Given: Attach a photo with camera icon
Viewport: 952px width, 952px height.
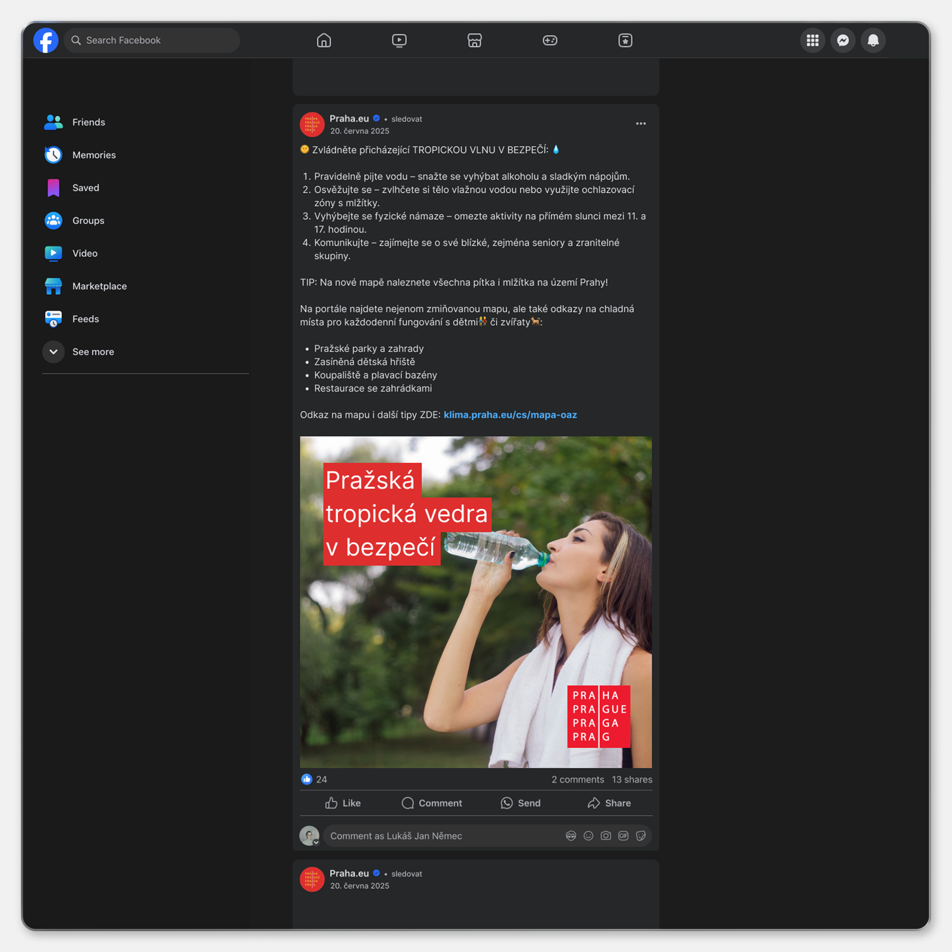Looking at the screenshot, I should tap(606, 836).
